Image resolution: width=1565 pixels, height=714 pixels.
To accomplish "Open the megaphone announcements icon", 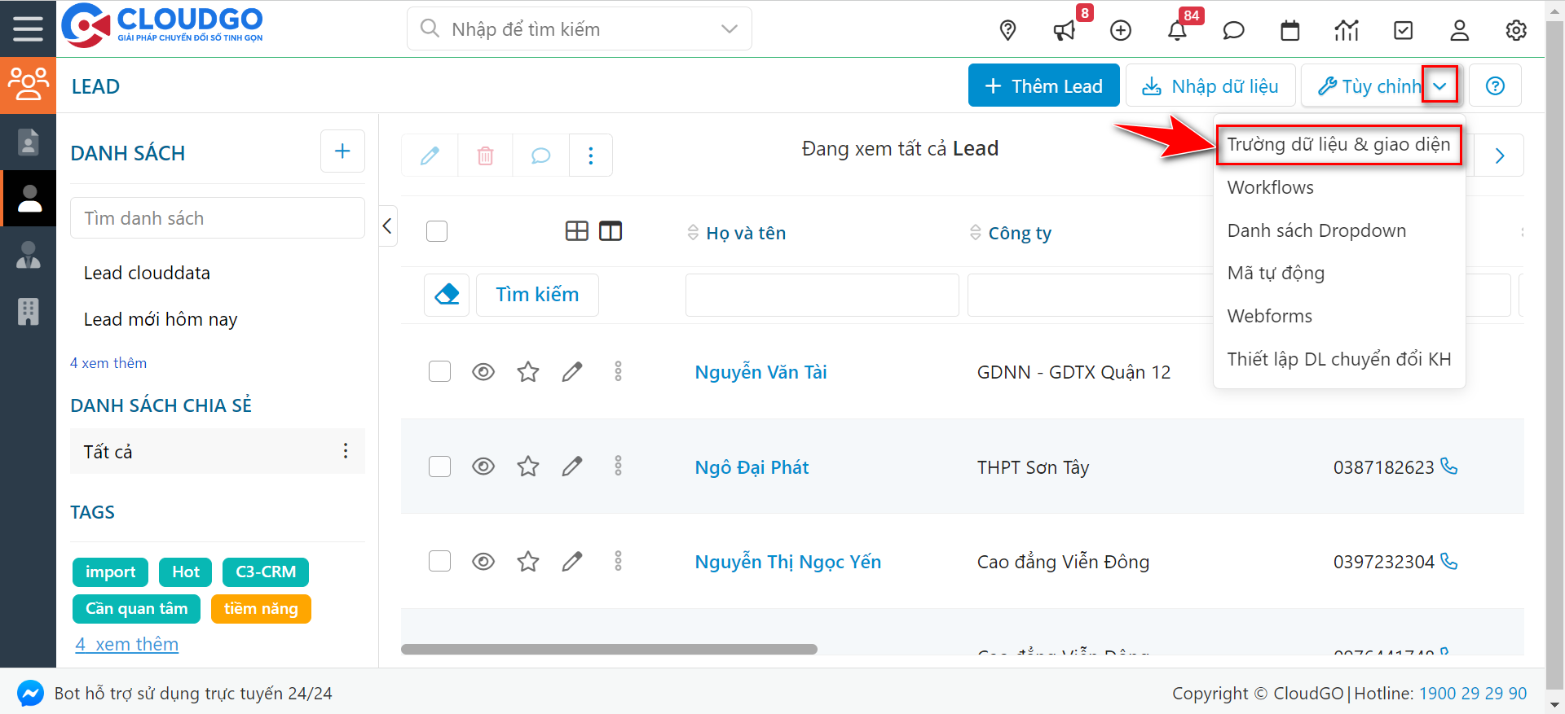I will [1064, 30].
